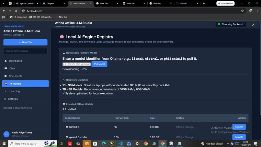Click the Downloading 0% progress text
Viewport: 261px width, 147px height.
[x=74, y=69]
